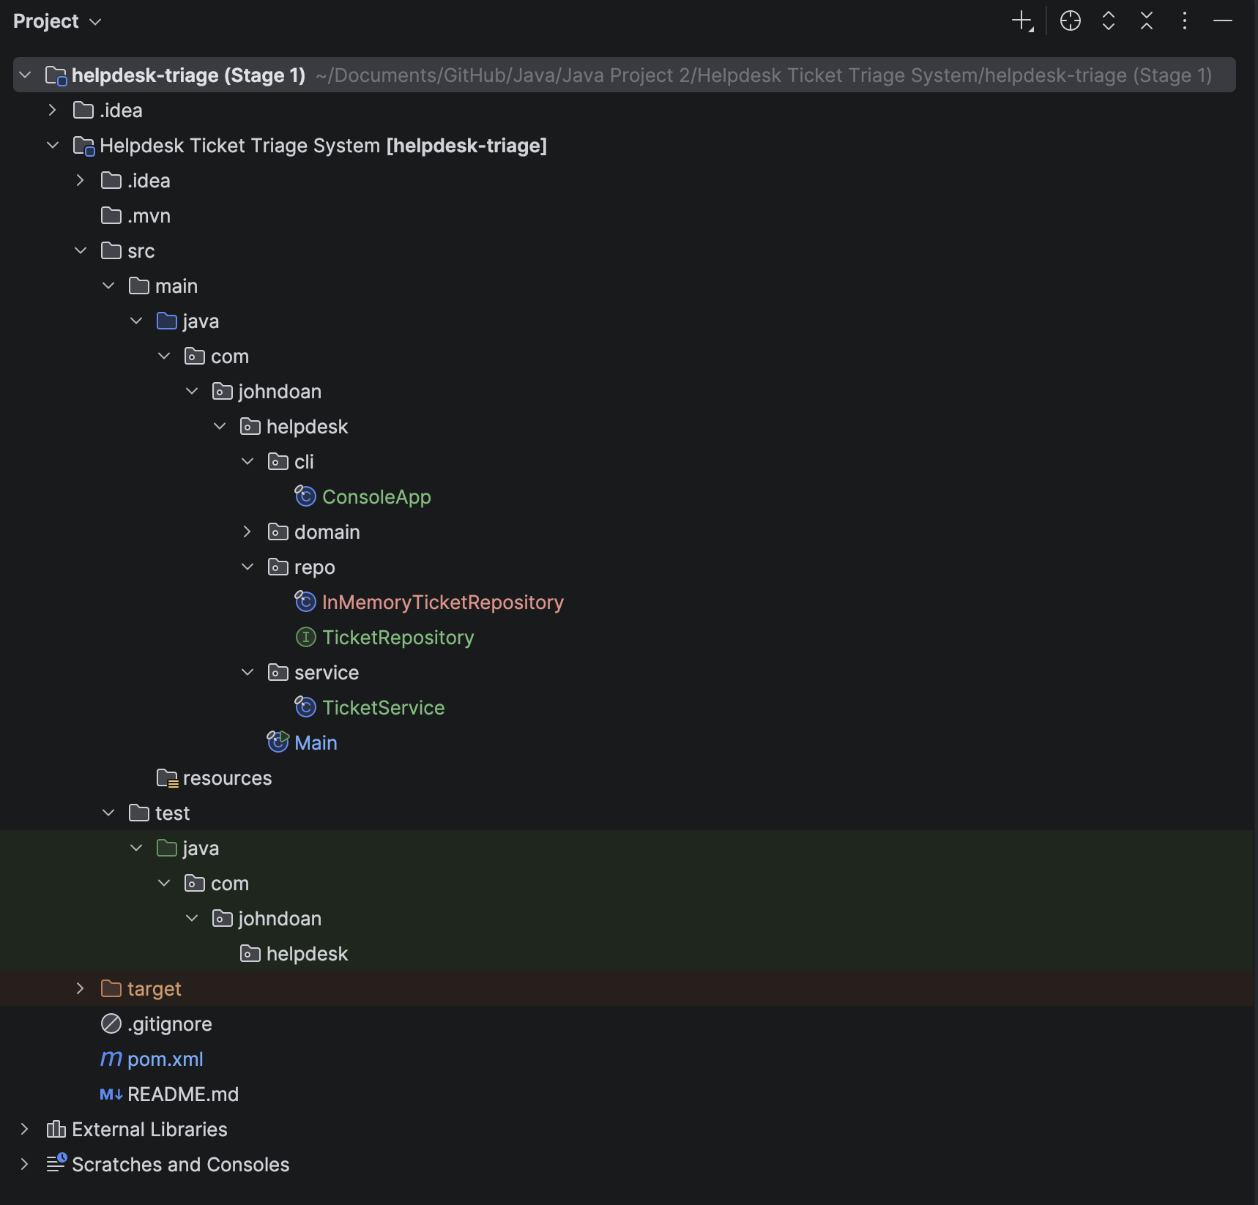
Task: Click the Expand All icon in toolbar
Action: click(x=1108, y=21)
